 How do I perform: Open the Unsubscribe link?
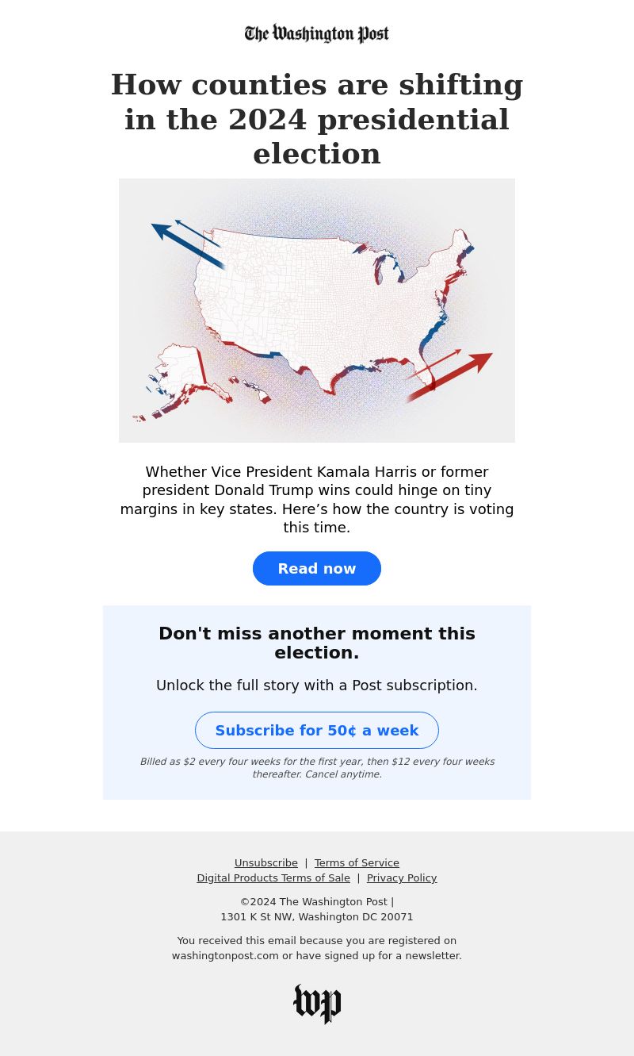[266, 863]
